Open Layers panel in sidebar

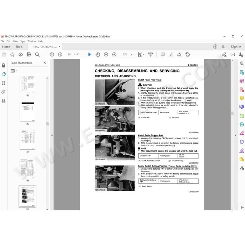(x=3, y=101)
